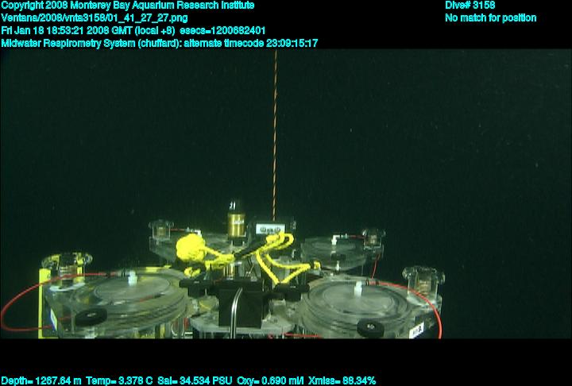
Task: Select the Temp= 3.378 C reading
Action: click(119, 380)
